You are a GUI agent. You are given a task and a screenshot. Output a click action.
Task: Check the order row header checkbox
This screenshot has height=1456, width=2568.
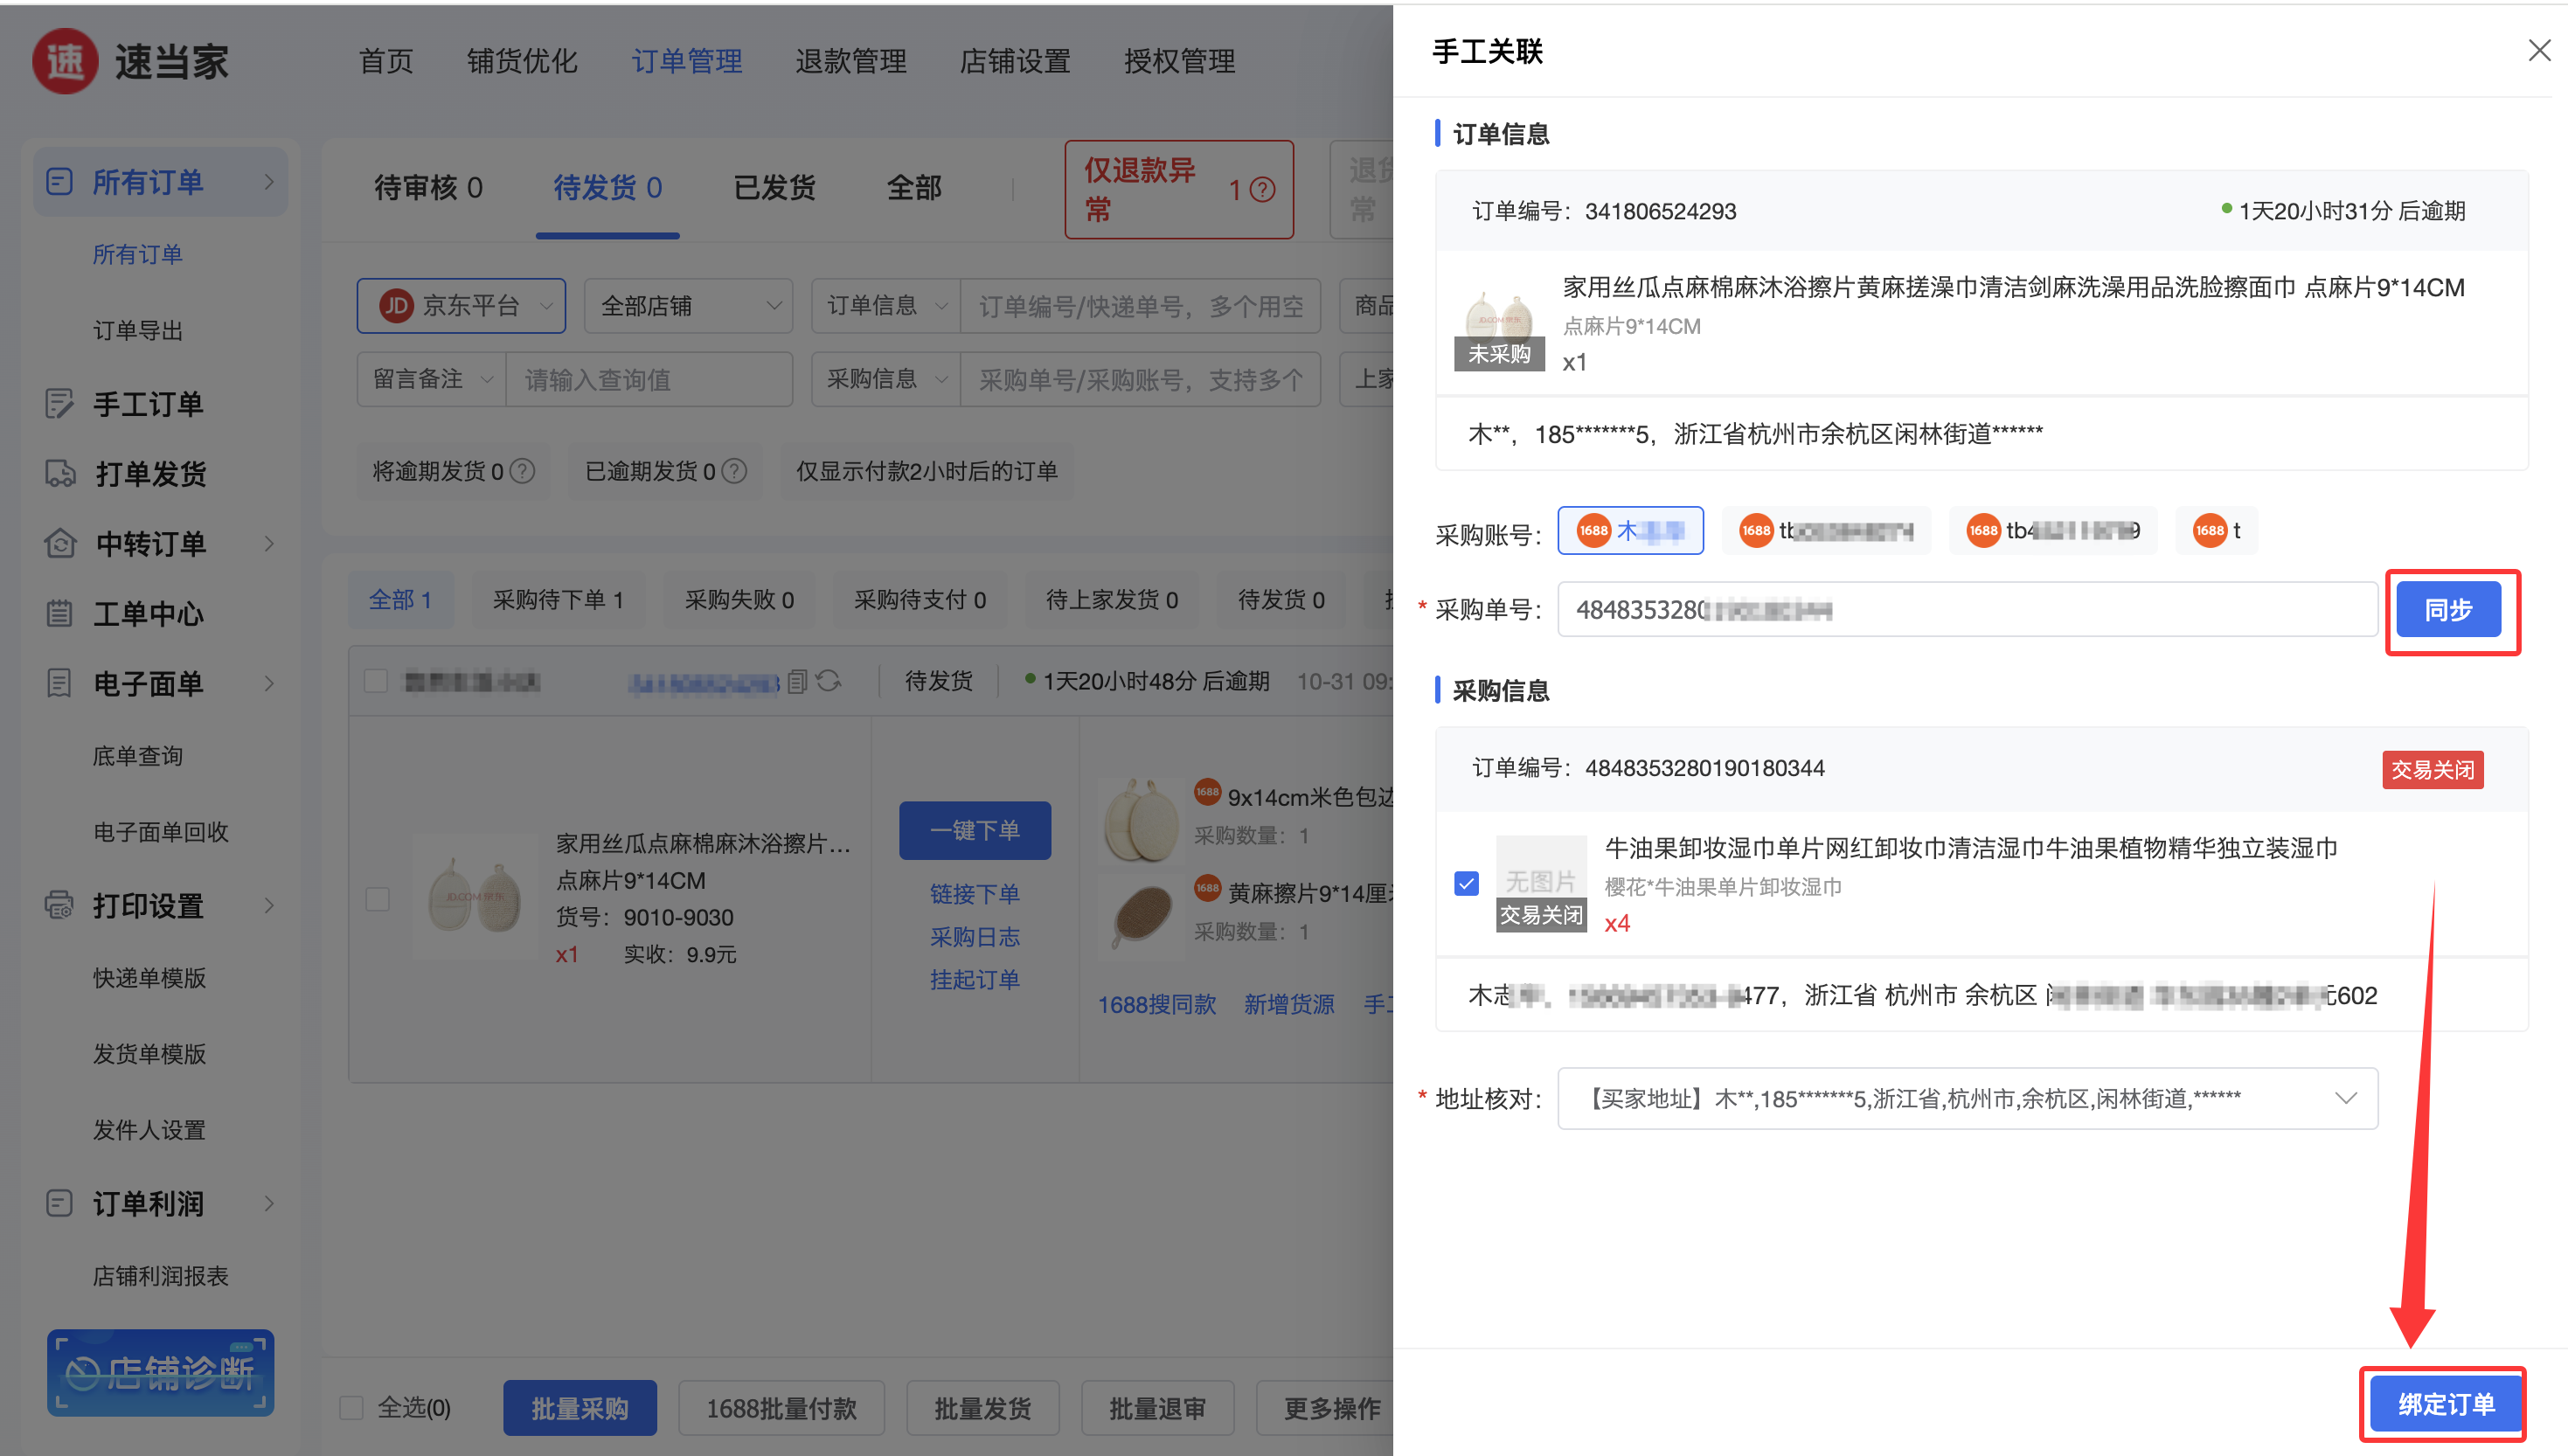tap(376, 681)
